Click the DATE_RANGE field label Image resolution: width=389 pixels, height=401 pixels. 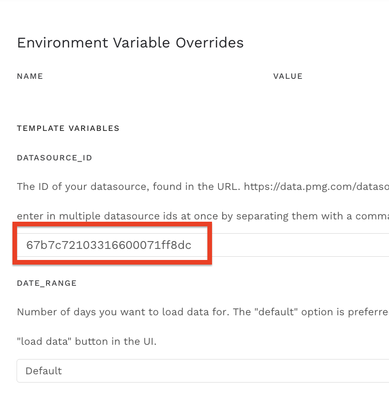pyautogui.click(x=47, y=283)
